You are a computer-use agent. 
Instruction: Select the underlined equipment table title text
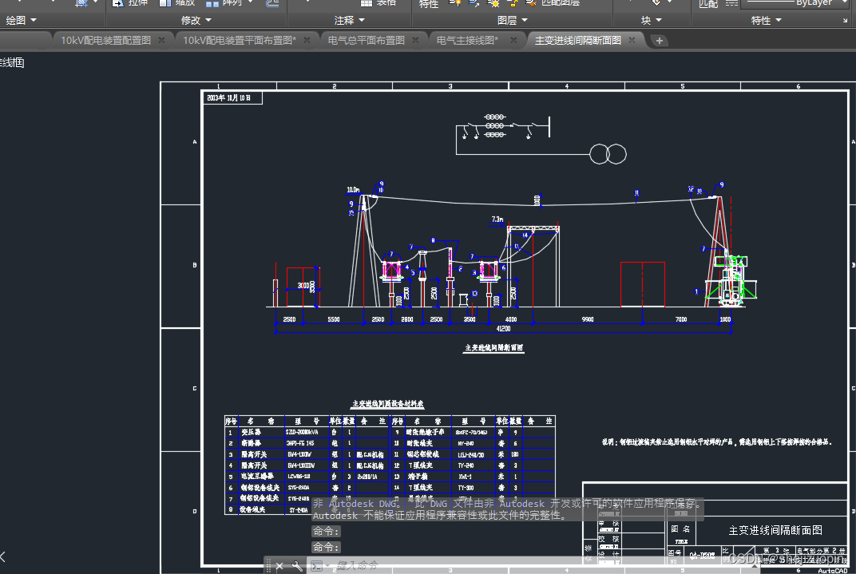[387, 404]
